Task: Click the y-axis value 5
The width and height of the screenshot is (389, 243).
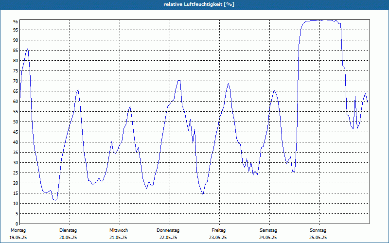Action: [x=17, y=214]
